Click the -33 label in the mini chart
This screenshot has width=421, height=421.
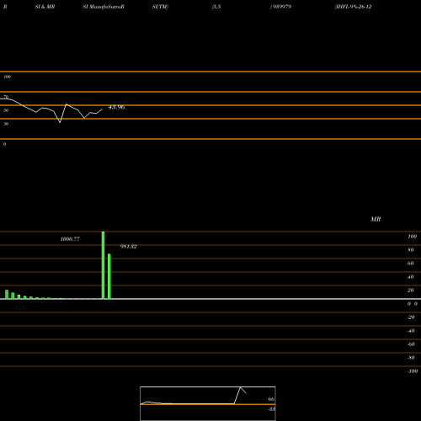[271, 409]
